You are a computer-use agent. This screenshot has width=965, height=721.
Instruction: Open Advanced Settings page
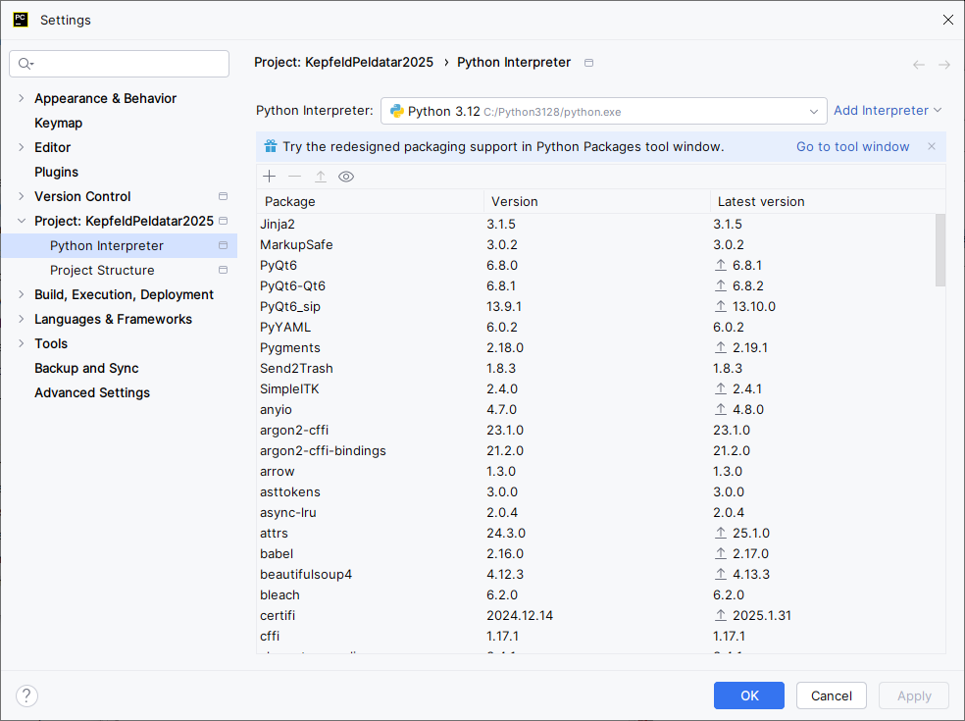click(x=92, y=392)
